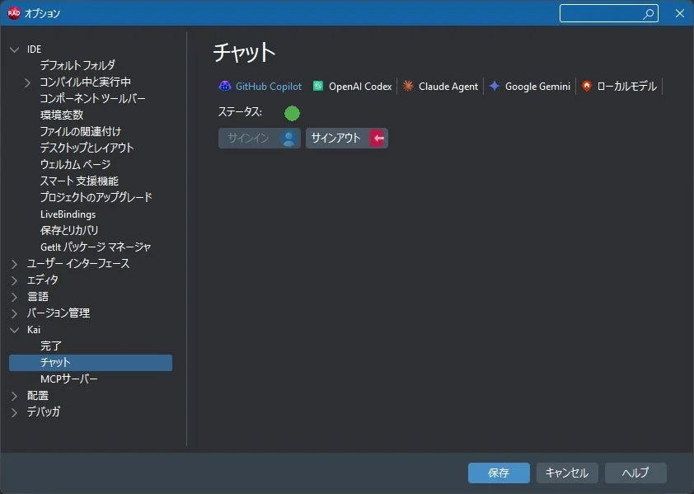This screenshot has width=694, height=494.
Task: Select 保存とリカバリ in the tree
Action: click(69, 230)
